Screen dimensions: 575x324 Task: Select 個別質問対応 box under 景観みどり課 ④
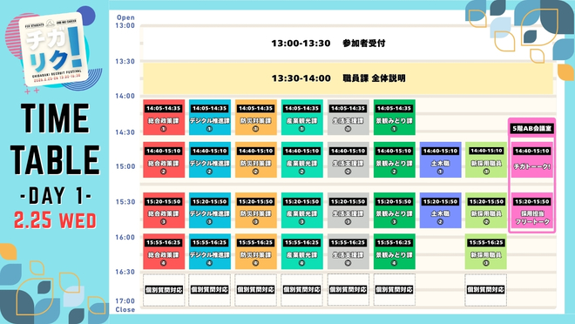(x=394, y=290)
